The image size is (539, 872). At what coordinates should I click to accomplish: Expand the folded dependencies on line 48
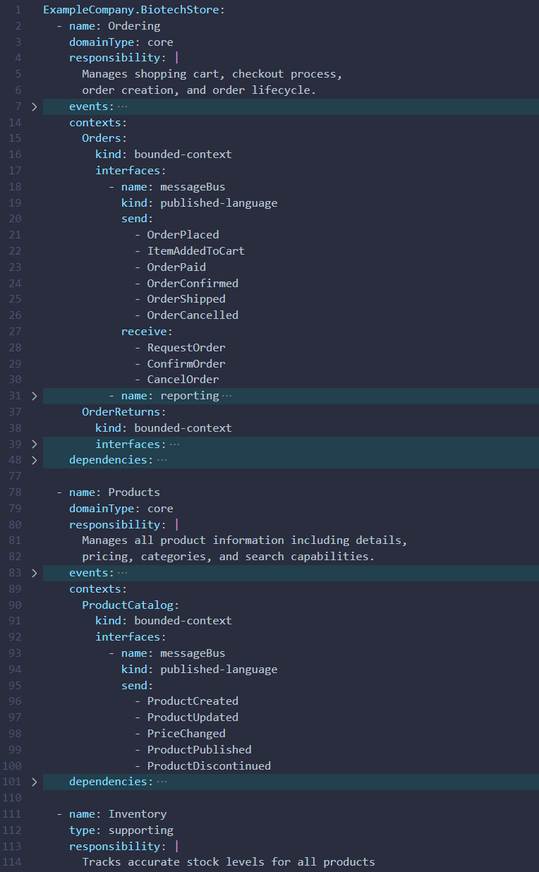[34, 460]
